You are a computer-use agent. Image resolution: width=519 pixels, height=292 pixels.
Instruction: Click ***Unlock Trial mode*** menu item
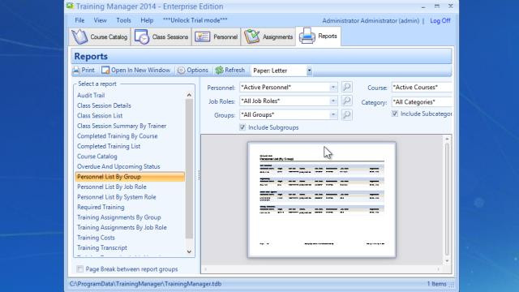tap(195, 20)
